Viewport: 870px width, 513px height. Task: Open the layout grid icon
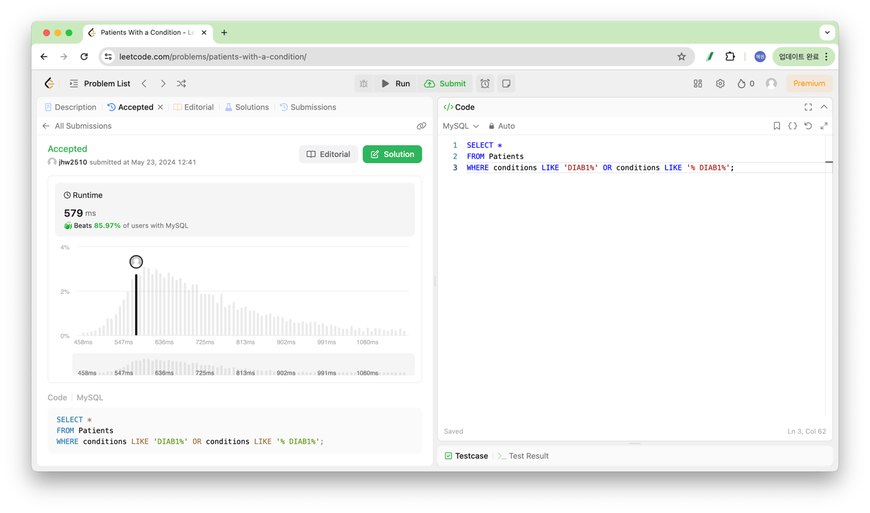(x=698, y=83)
